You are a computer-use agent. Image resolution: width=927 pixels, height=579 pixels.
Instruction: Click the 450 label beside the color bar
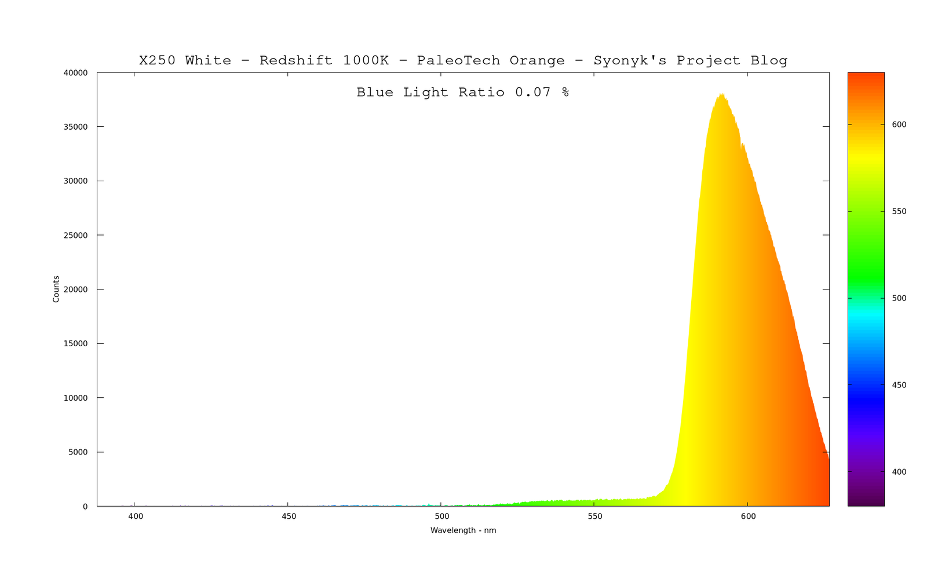(899, 385)
